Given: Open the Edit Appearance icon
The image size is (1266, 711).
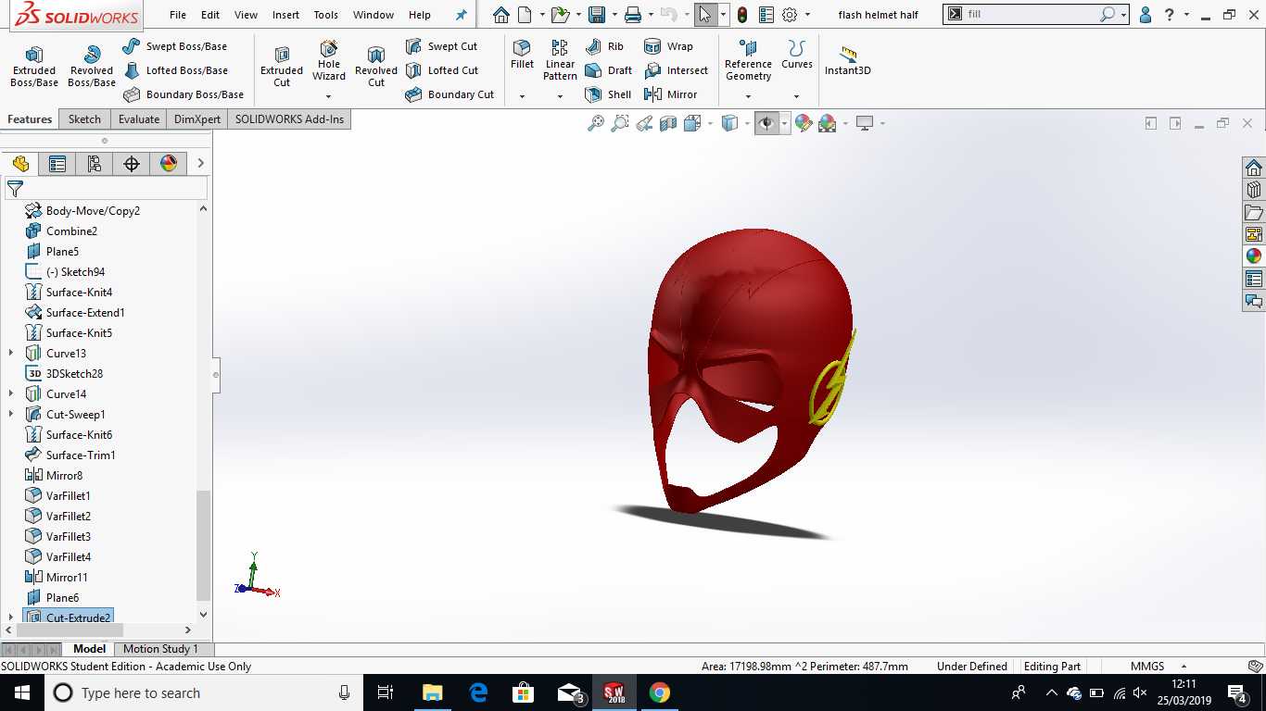Looking at the screenshot, I should coord(804,123).
